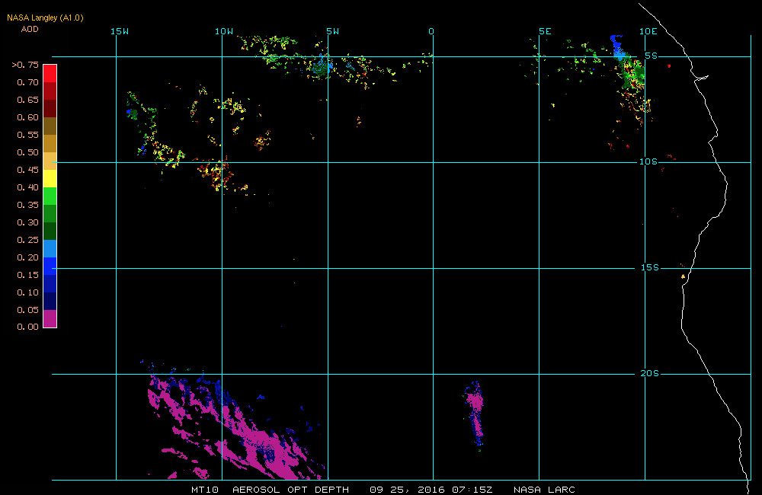Click the NASA Langley (A1.0) title text
This screenshot has height=495, width=762.
(x=45, y=18)
